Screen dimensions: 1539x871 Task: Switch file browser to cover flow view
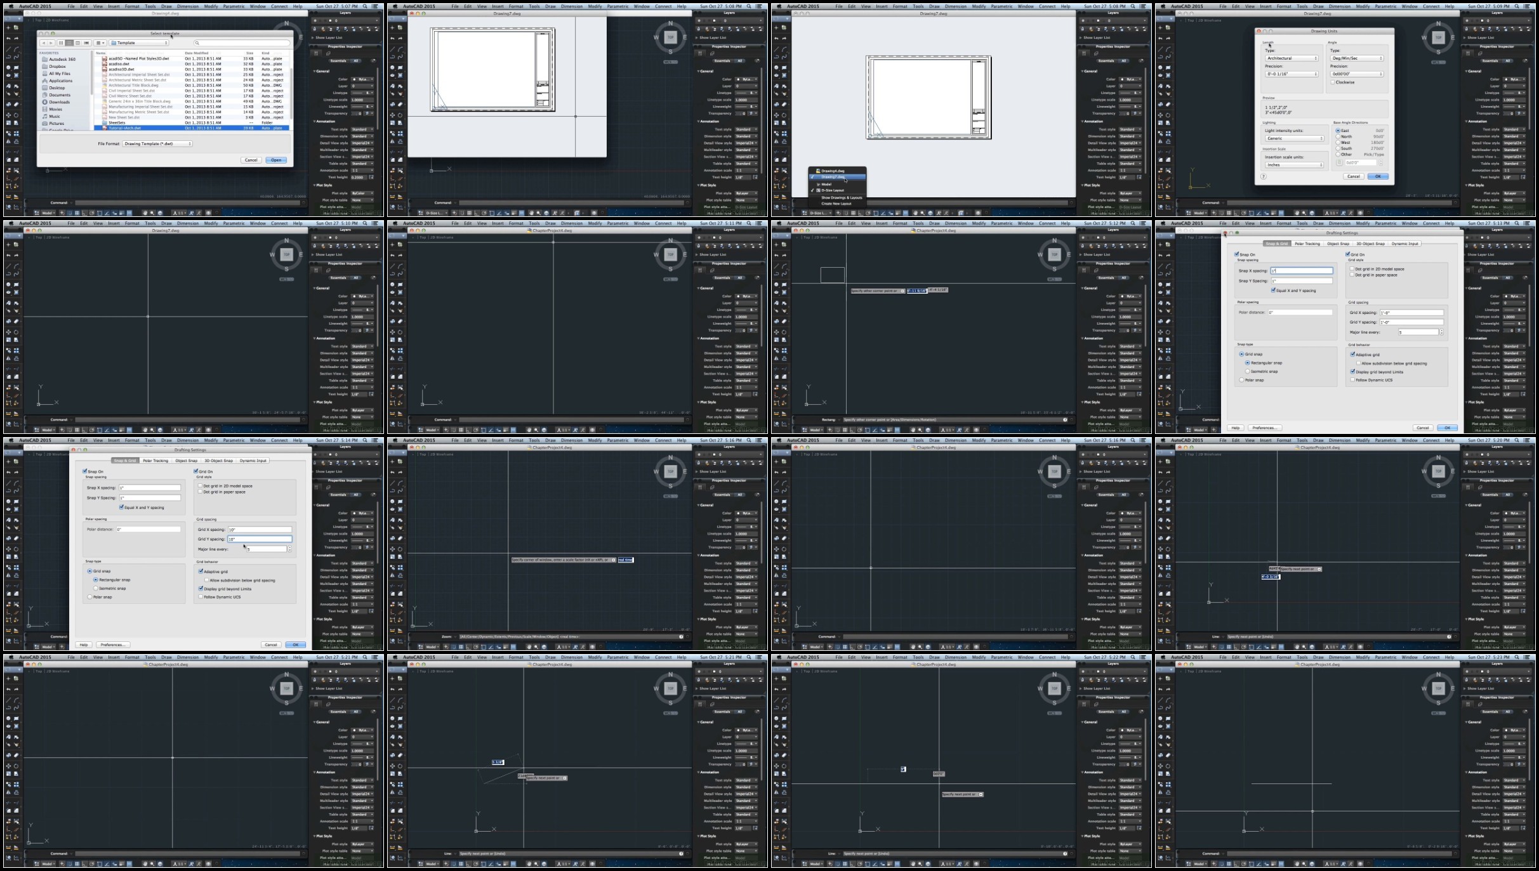(x=86, y=43)
